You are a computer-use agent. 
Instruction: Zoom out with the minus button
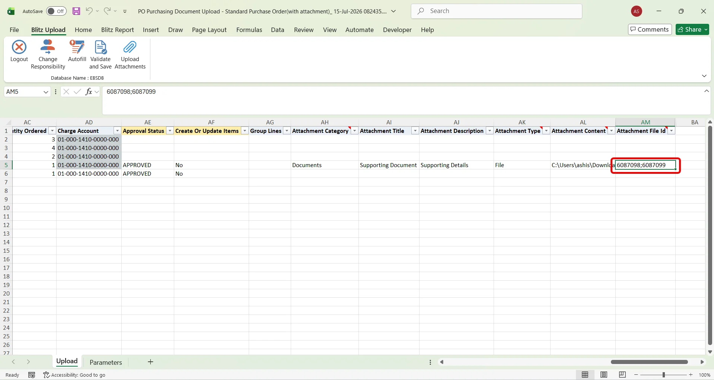[x=636, y=375]
